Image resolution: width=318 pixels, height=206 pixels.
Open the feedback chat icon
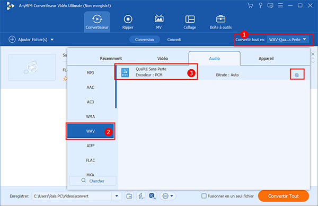click(270, 5)
